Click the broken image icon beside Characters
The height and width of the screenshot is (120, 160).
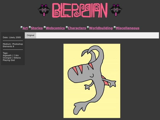[x=67, y=27]
